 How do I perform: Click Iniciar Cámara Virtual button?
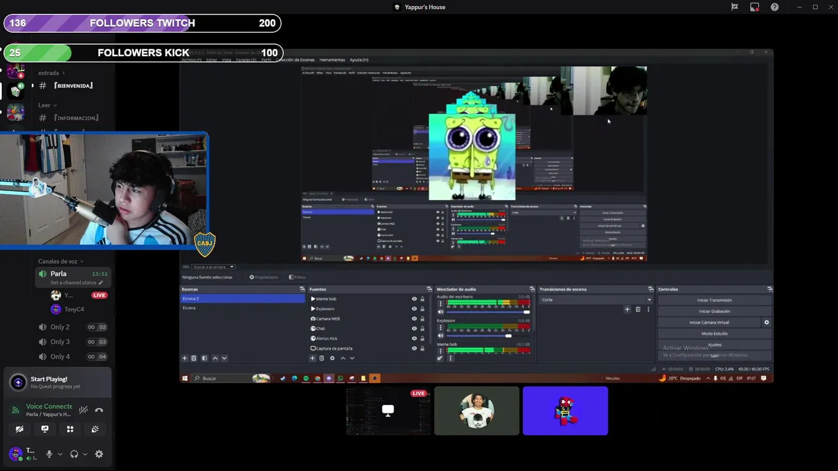[709, 323]
